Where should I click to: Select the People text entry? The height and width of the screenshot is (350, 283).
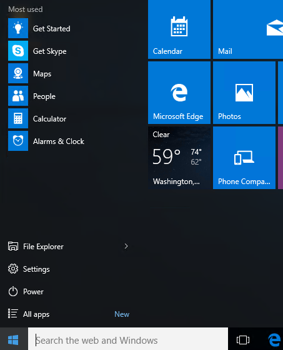point(44,96)
